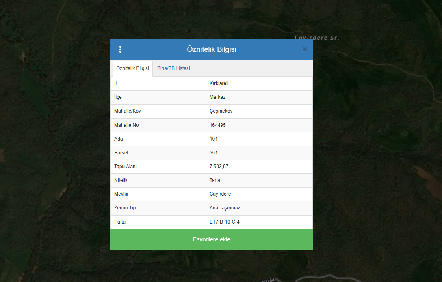The height and width of the screenshot is (282, 442).
Task: Click the Nitelik value Tarla
Action: point(215,180)
